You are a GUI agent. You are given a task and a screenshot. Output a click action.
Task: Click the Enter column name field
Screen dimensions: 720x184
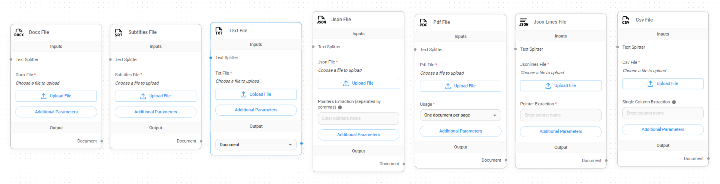pyautogui.click(x=662, y=113)
